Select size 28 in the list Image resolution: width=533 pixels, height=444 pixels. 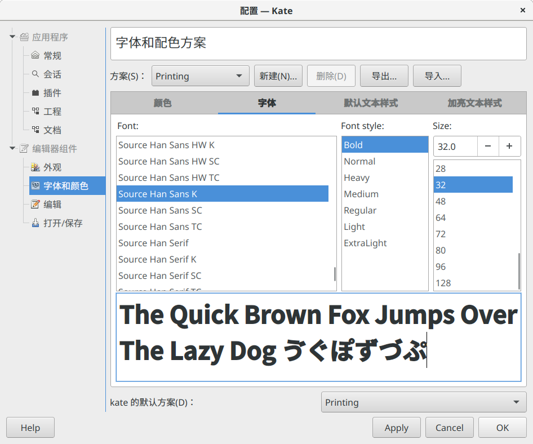(473, 168)
